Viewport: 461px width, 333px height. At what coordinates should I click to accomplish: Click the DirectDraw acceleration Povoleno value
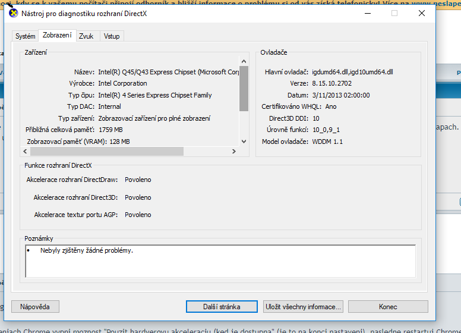coord(138,180)
